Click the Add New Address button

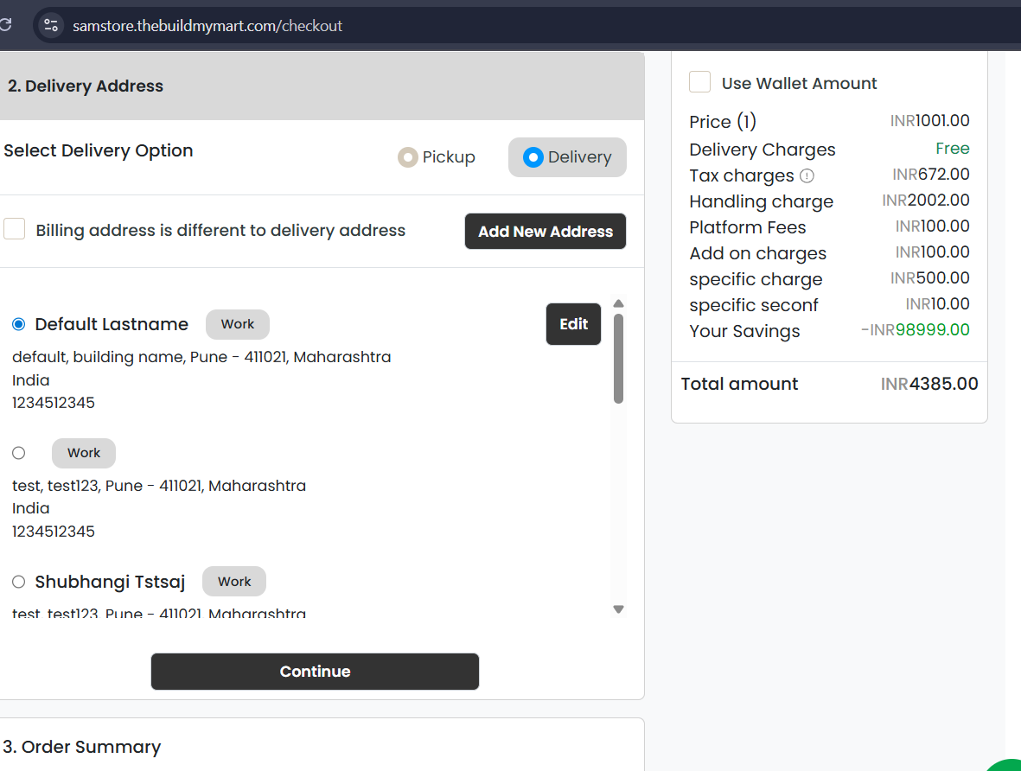(x=546, y=231)
